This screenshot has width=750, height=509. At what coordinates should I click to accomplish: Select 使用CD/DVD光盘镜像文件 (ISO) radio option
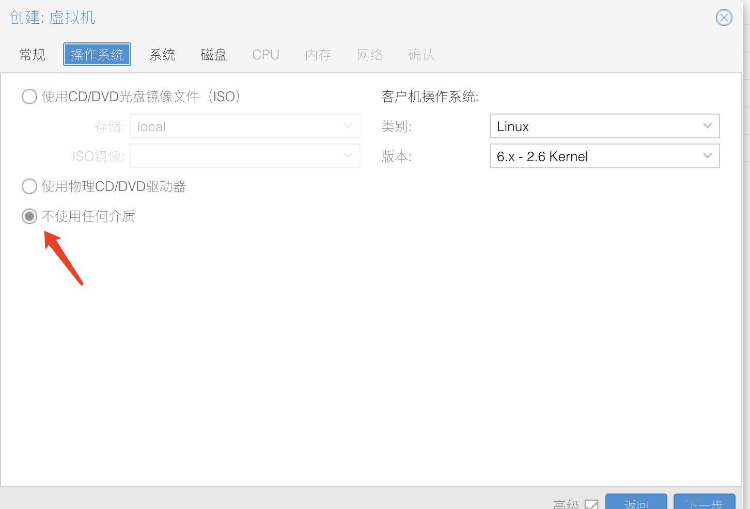(29, 97)
